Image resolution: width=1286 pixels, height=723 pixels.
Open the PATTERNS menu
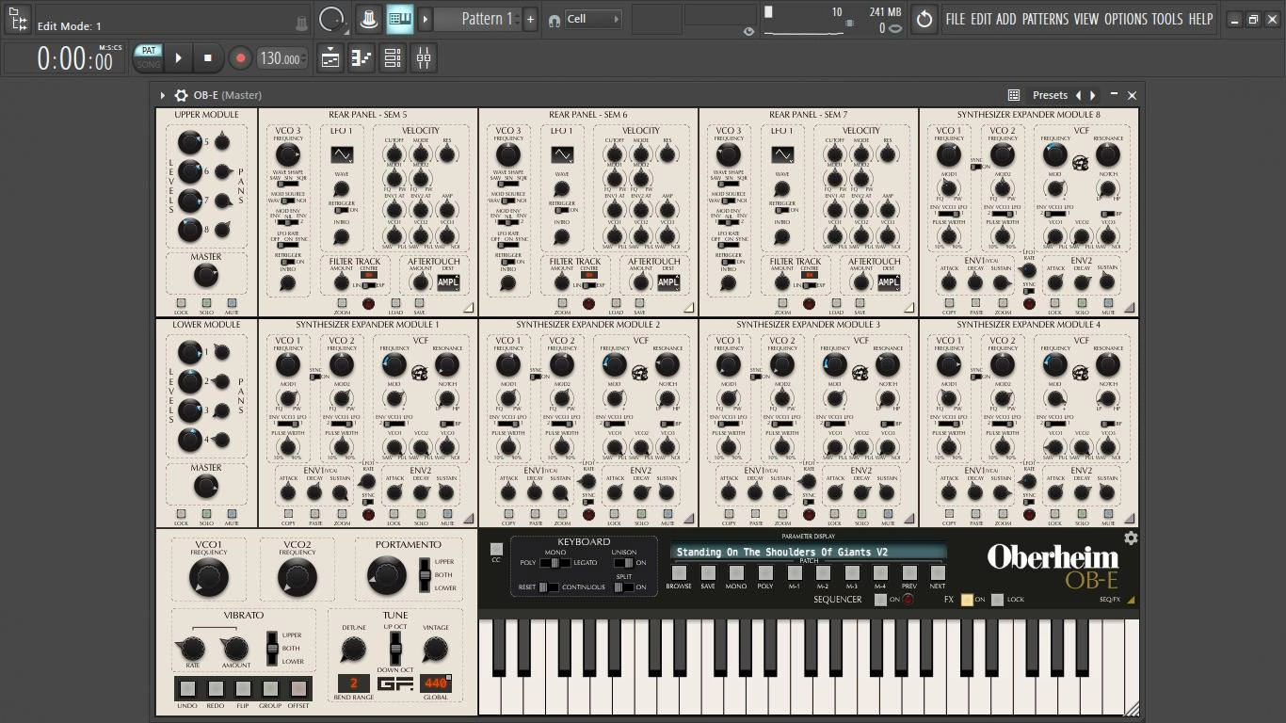[x=1045, y=19]
